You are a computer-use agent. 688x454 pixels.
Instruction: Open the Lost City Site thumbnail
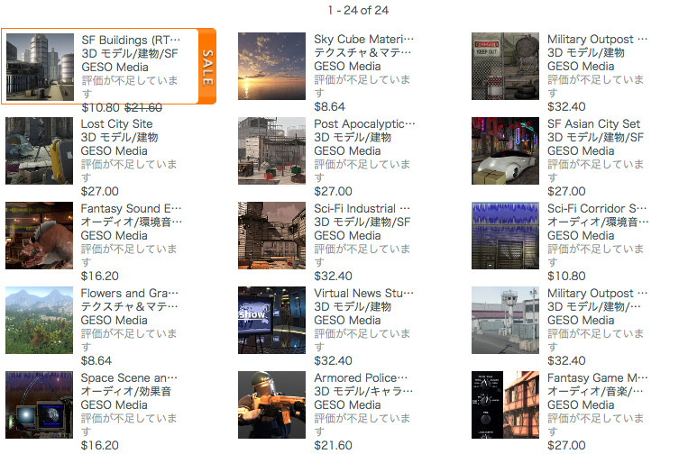[39, 150]
